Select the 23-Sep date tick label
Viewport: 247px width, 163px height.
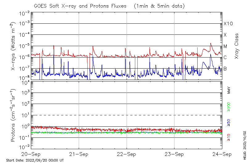coord(174,154)
